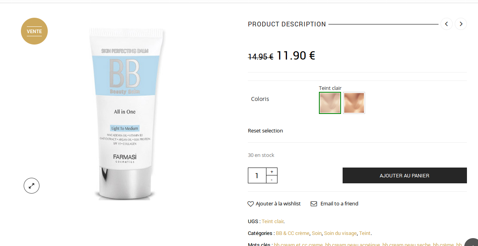Decrease quantity with minus button
478x246 pixels.
coord(272,179)
